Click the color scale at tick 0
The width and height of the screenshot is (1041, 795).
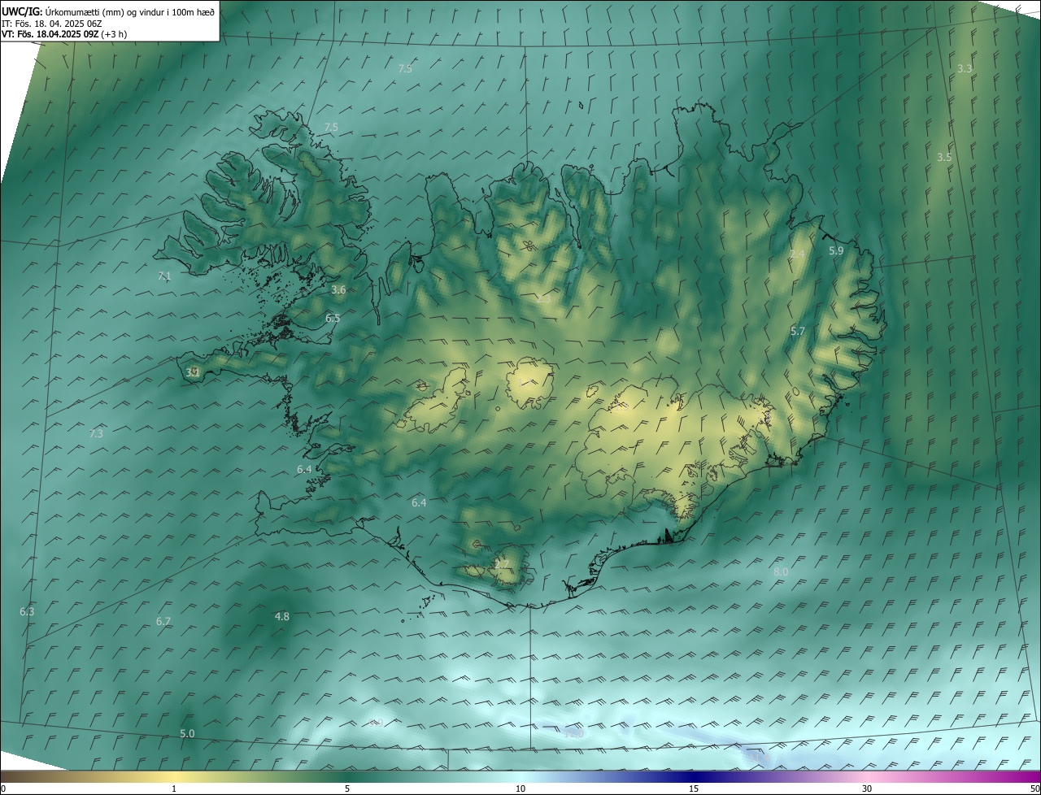(3, 788)
